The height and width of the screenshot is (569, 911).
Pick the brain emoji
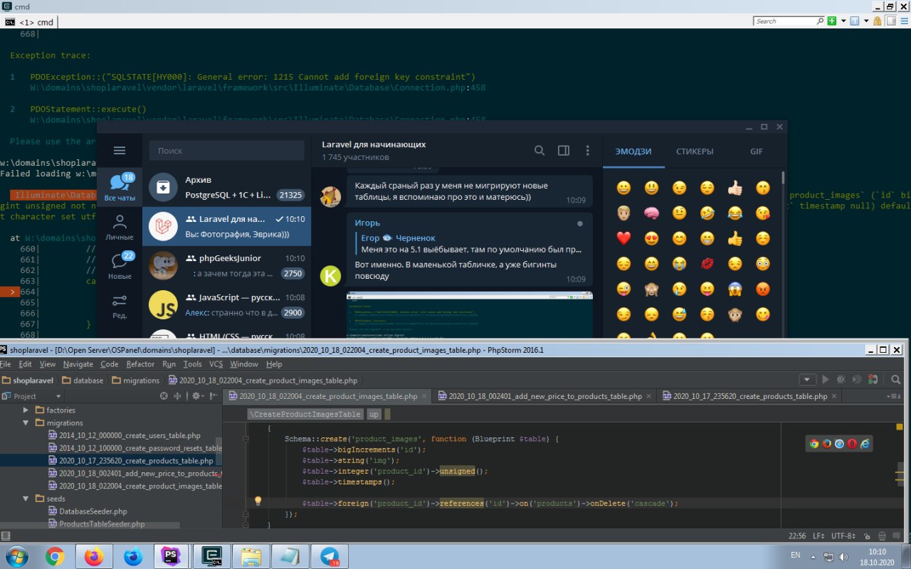[651, 213]
